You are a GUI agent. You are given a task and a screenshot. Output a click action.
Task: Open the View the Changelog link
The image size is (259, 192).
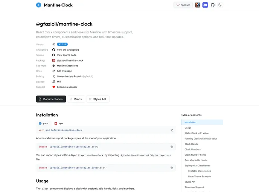pos(68,49)
